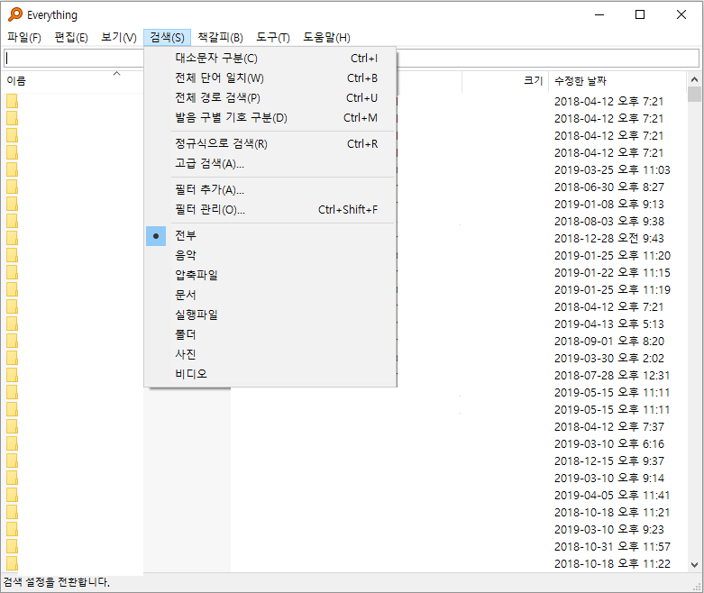The image size is (704, 593).
Task: Click folder icon of 2018-12-15 오후 9:37 row
Action: [12, 461]
